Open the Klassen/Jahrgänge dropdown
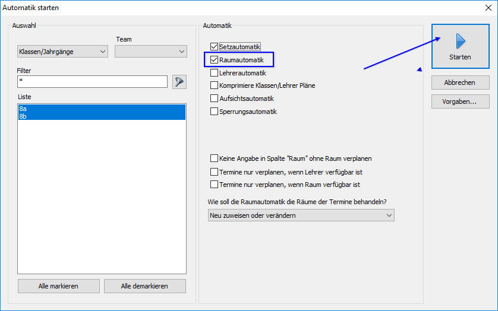Image resolution: width=498 pixels, height=311 pixels. tap(62, 52)
